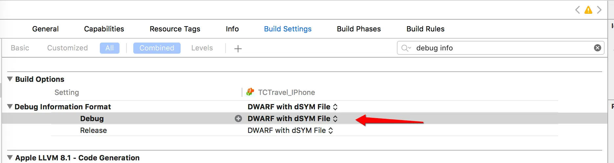This screenshot has height=163, width=614.
Task: Toggle the Combined view mode
Action: 157,48
